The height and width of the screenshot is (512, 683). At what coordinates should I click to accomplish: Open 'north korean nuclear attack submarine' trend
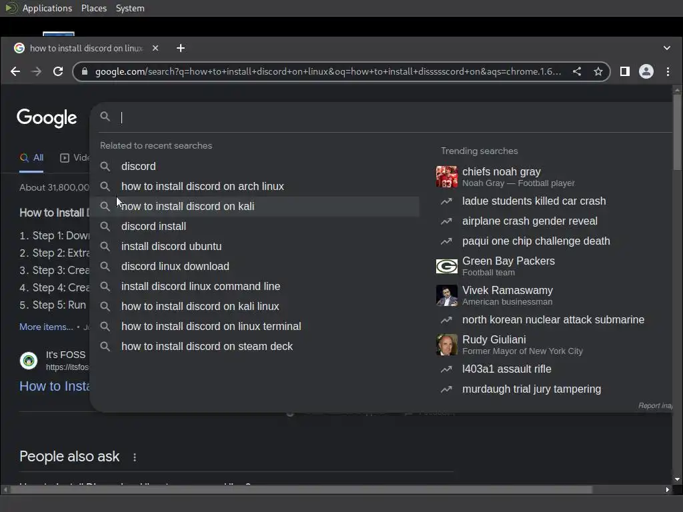pos(553,319)
